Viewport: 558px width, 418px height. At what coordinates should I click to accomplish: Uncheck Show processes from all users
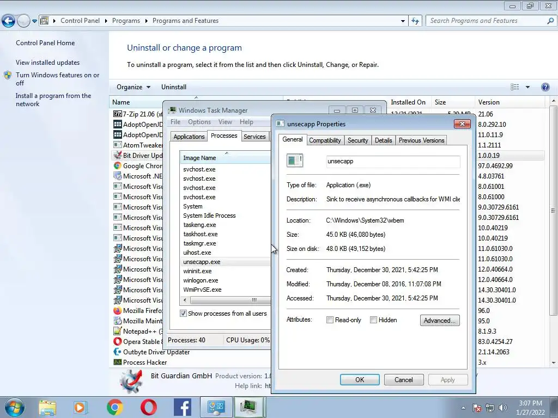pos(183,313)
